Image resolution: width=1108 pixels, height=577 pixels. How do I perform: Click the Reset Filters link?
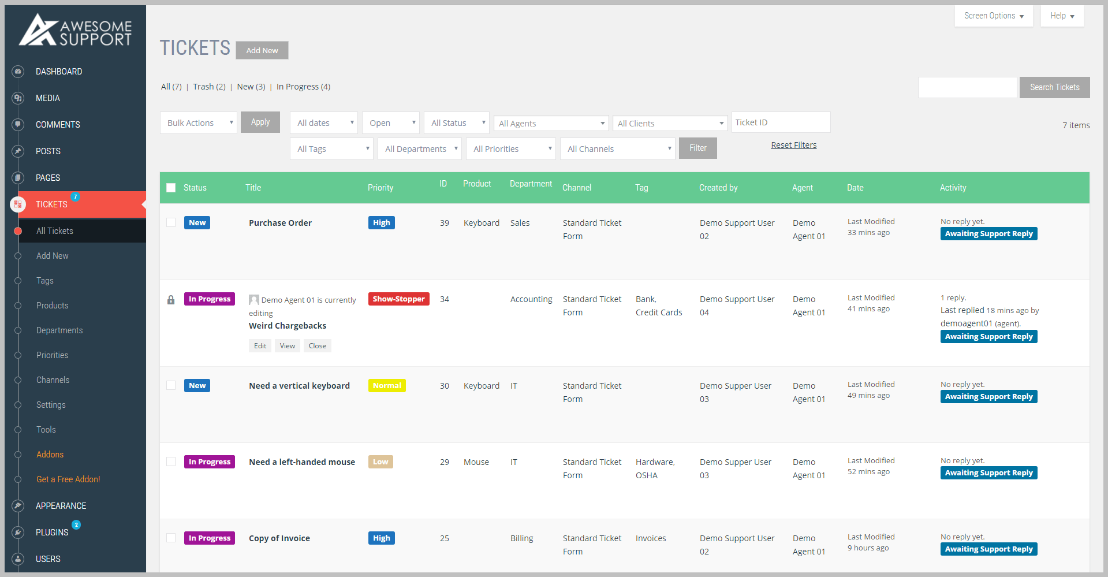[794, 145]
